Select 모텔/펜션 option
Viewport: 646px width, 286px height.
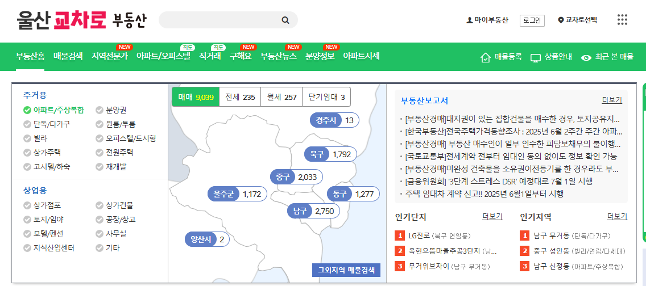point(44,234)
